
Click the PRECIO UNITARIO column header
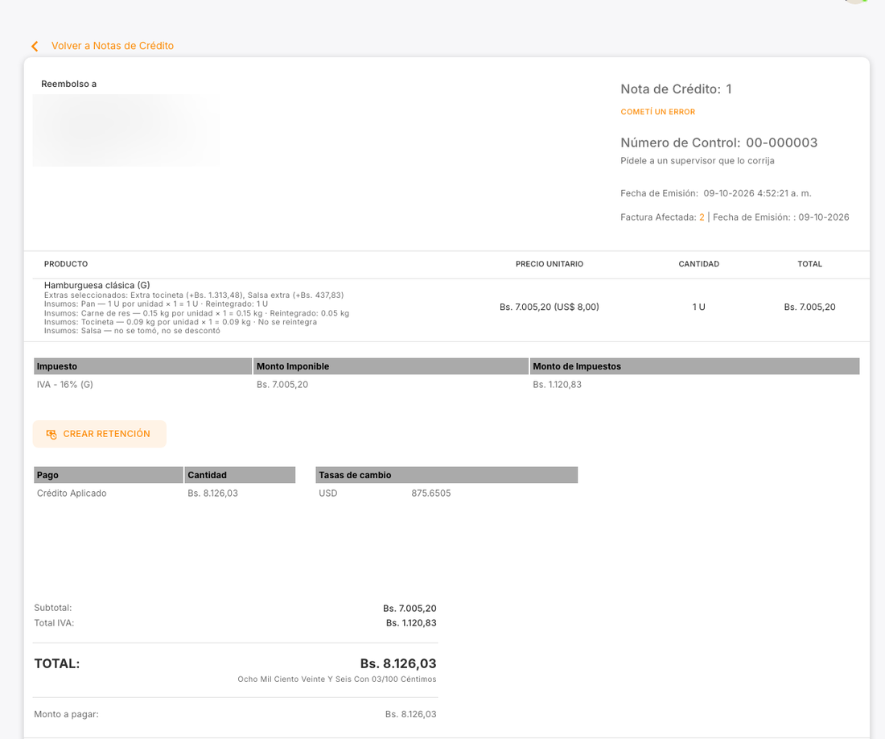pos(550,264)
